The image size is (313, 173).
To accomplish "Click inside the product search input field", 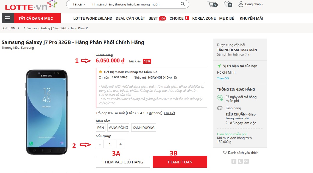I will pyautogui.click(x=124, y=4).
